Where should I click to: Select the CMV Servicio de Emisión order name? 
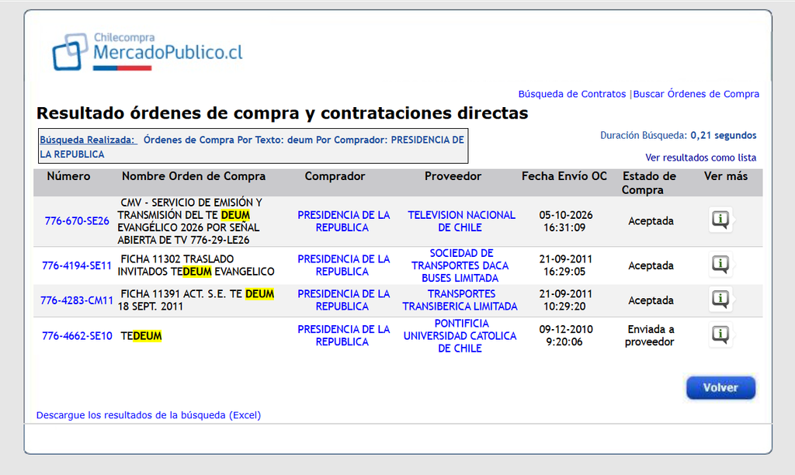pos(190,221)
